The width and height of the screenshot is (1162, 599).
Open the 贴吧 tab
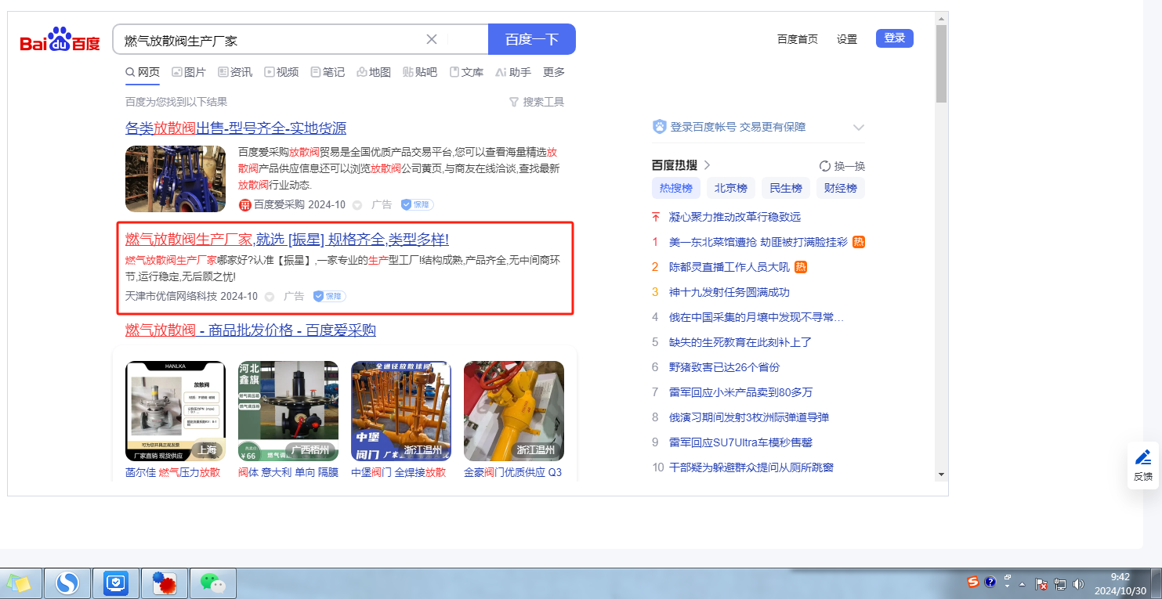420,72
